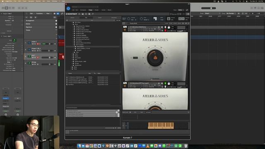This screenshot has width=265, height=149.
Task: Click the next preset arrow in plugin header
Action: (77, 10)
